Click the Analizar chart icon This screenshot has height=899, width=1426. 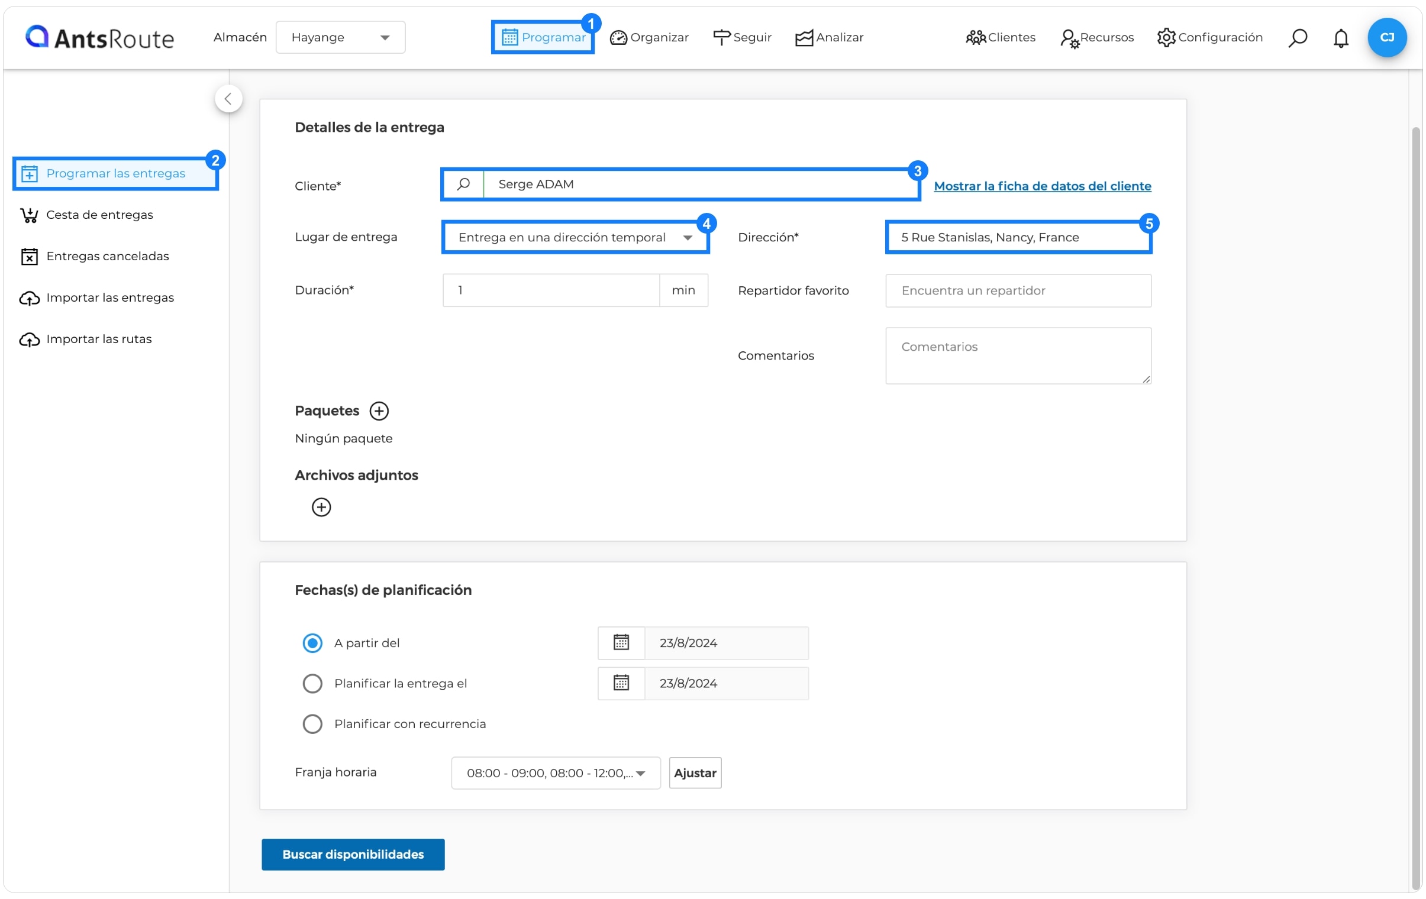click(x=804, y=37)
